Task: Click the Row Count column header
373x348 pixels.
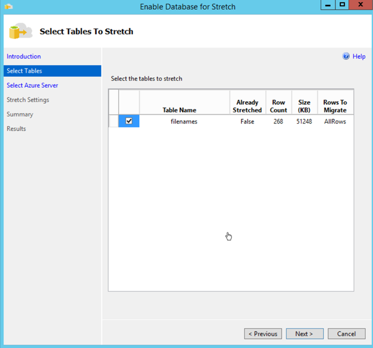Action: pos(279,102)
